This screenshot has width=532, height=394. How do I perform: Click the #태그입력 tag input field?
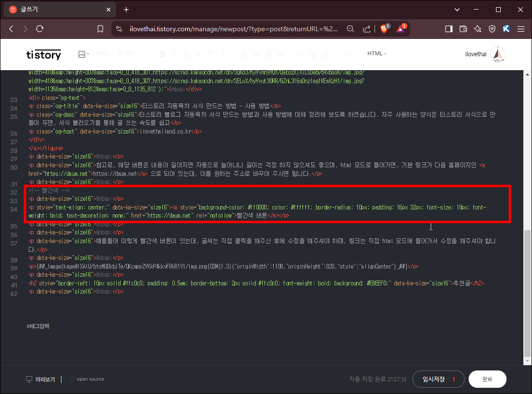[37, 326]
